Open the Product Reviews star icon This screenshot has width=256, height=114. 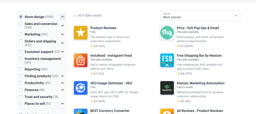tap(80, 33)
